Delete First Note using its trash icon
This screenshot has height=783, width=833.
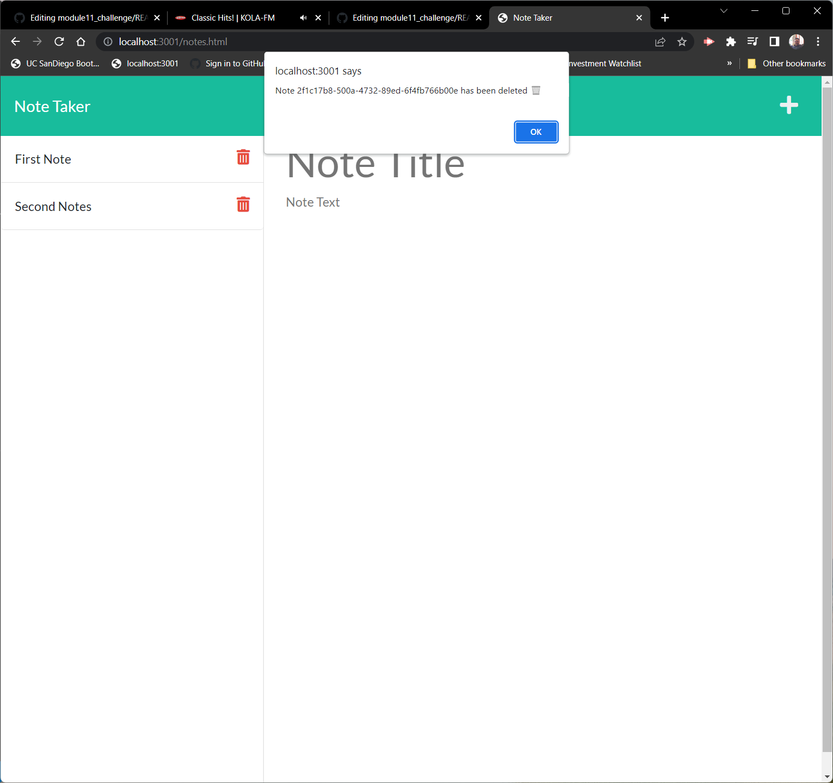243,157
